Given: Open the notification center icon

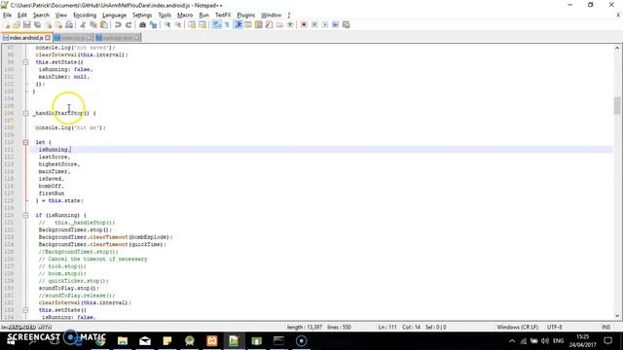Looking at the screenshot, I should [607, 341].
